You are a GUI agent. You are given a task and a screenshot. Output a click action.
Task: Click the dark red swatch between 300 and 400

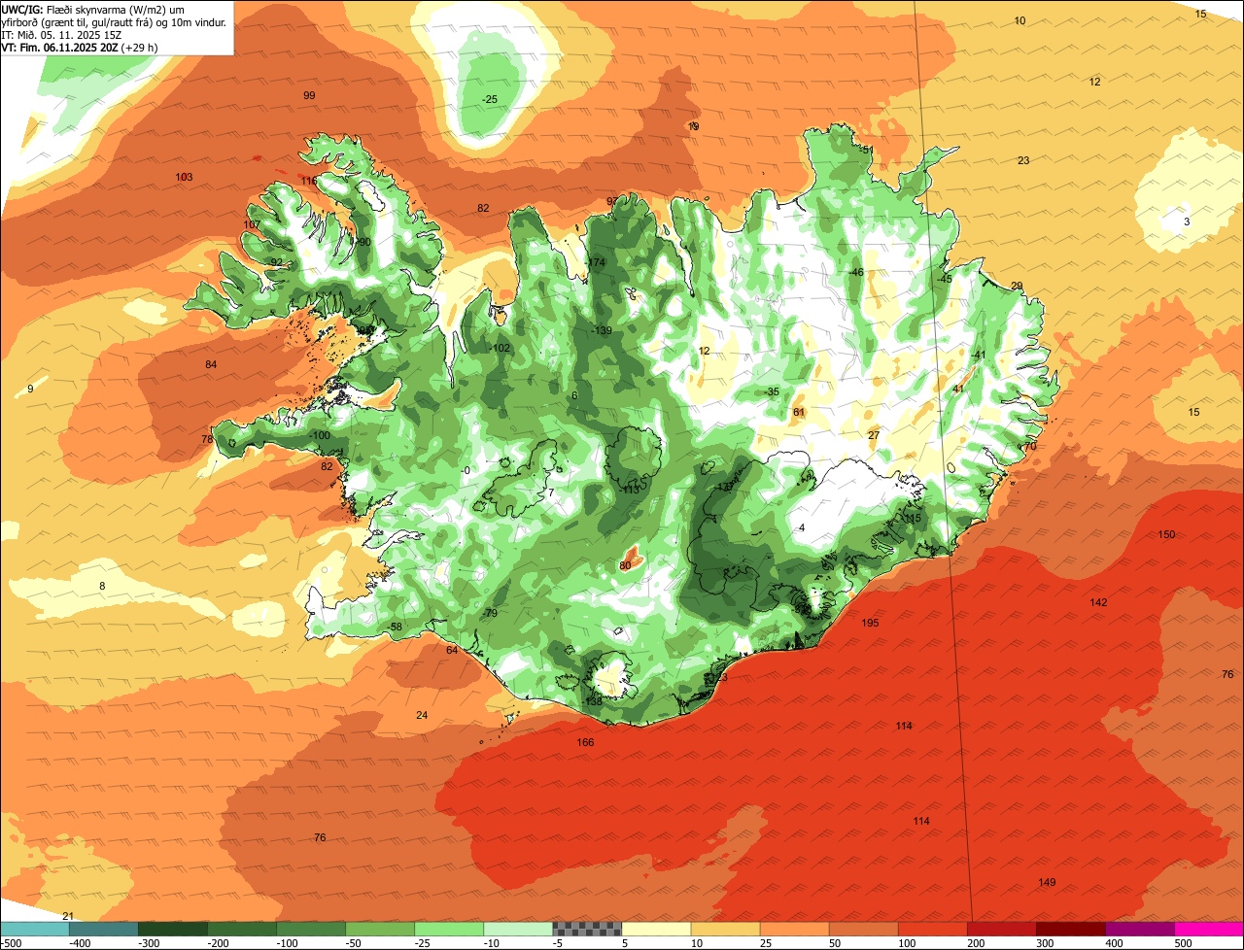point(1070,929)
